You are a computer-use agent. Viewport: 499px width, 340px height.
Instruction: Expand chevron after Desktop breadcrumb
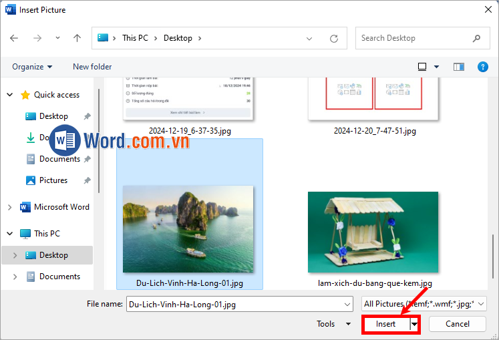[200, 38]
